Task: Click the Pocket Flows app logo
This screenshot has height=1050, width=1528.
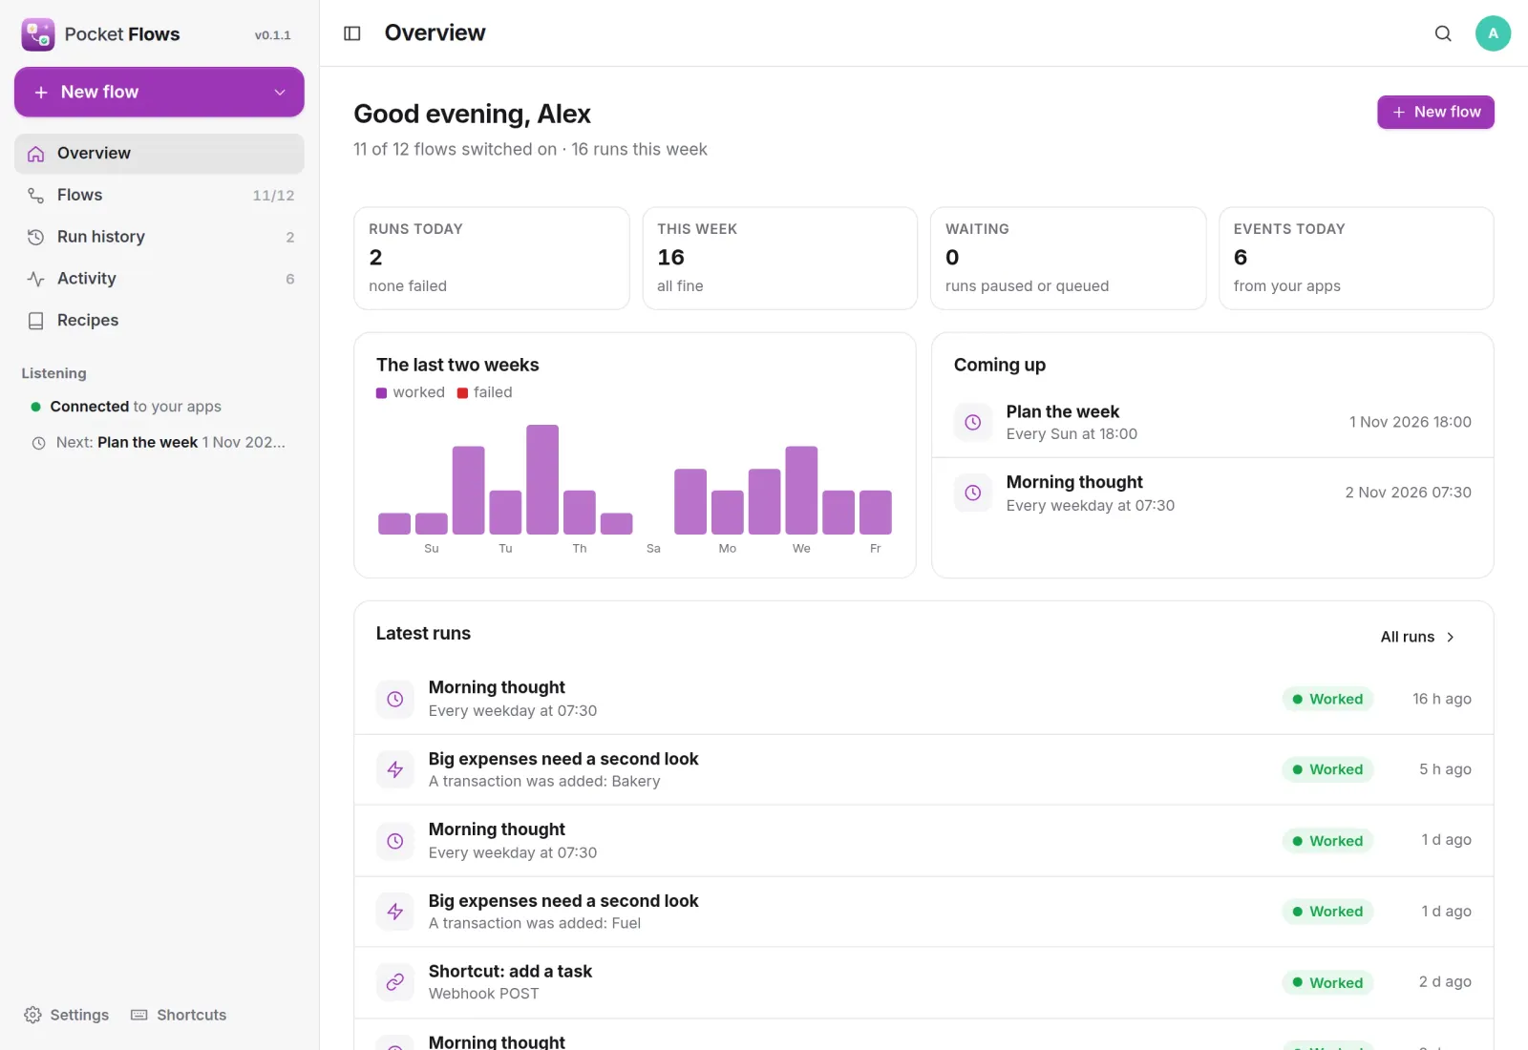Action: pos(38,34)
